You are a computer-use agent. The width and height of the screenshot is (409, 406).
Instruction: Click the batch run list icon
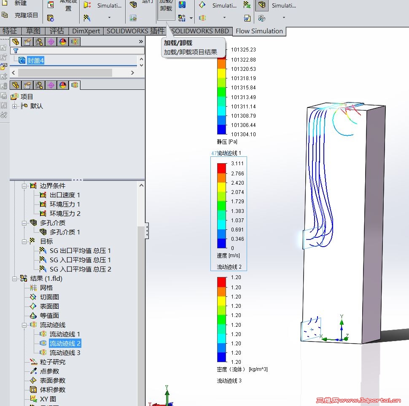pyautogui.click(x=133, y=18)
